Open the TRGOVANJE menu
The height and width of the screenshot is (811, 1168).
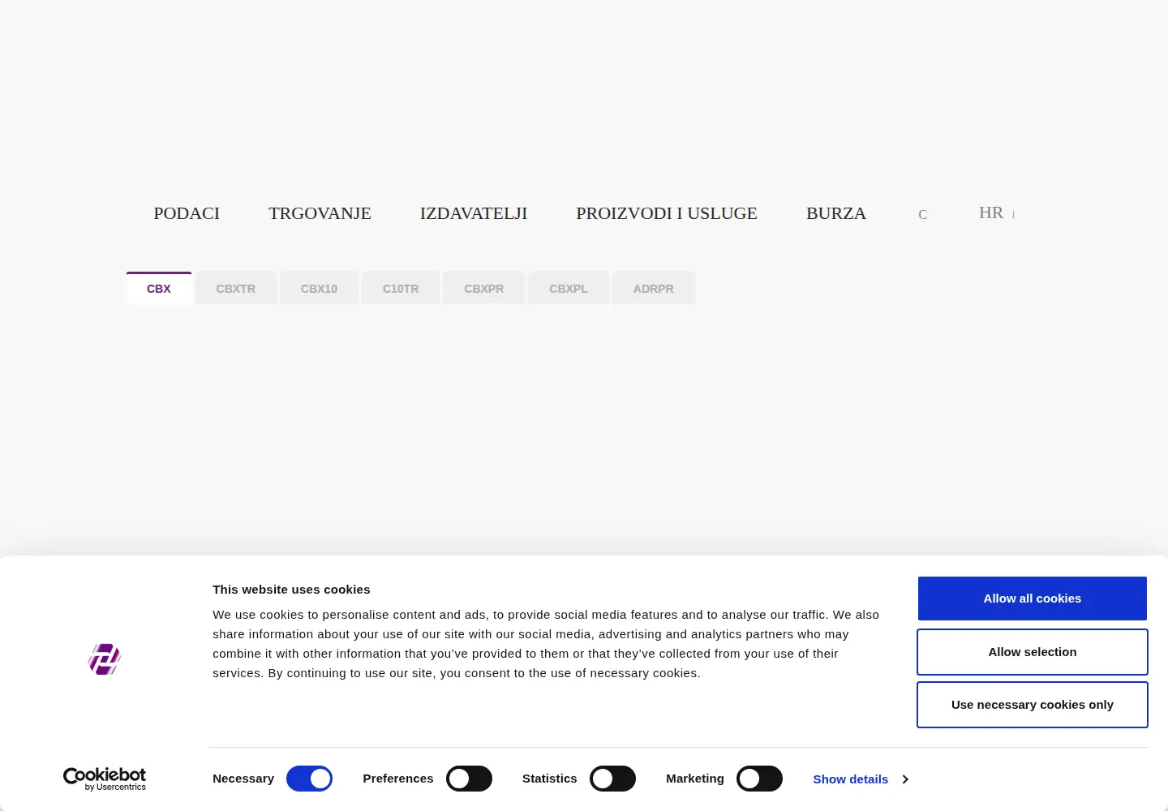click(x=320, y=213)
